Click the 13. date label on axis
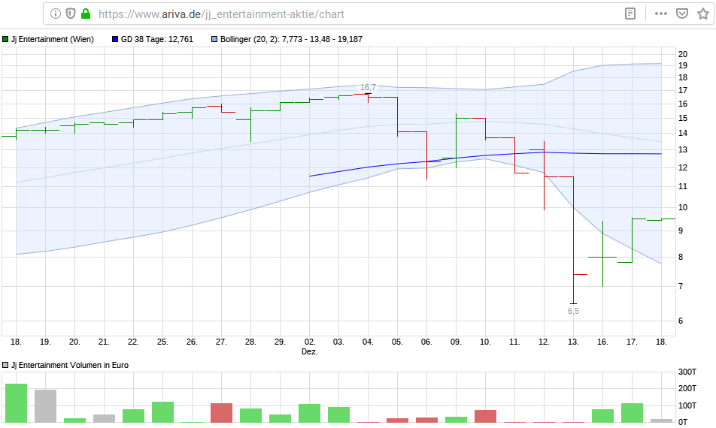 573,342
